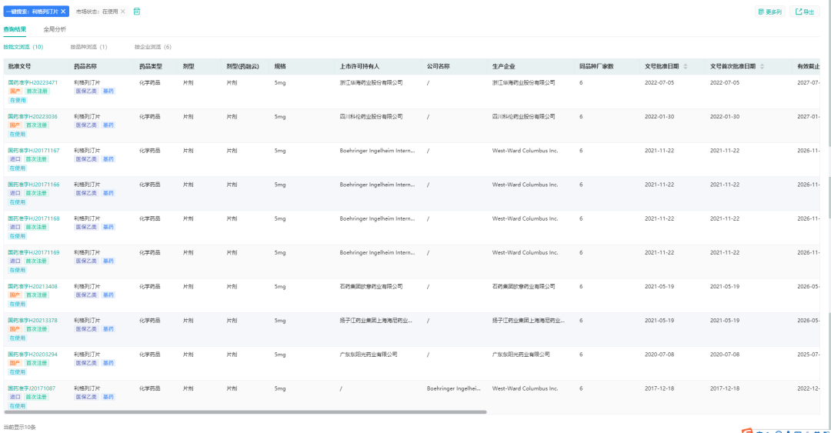Click 扬子江药业集团上海海尼药业 manufacturer in H20213378 row
The width and height of the screenshot is (831, 433).
click(x=528, y=320)
